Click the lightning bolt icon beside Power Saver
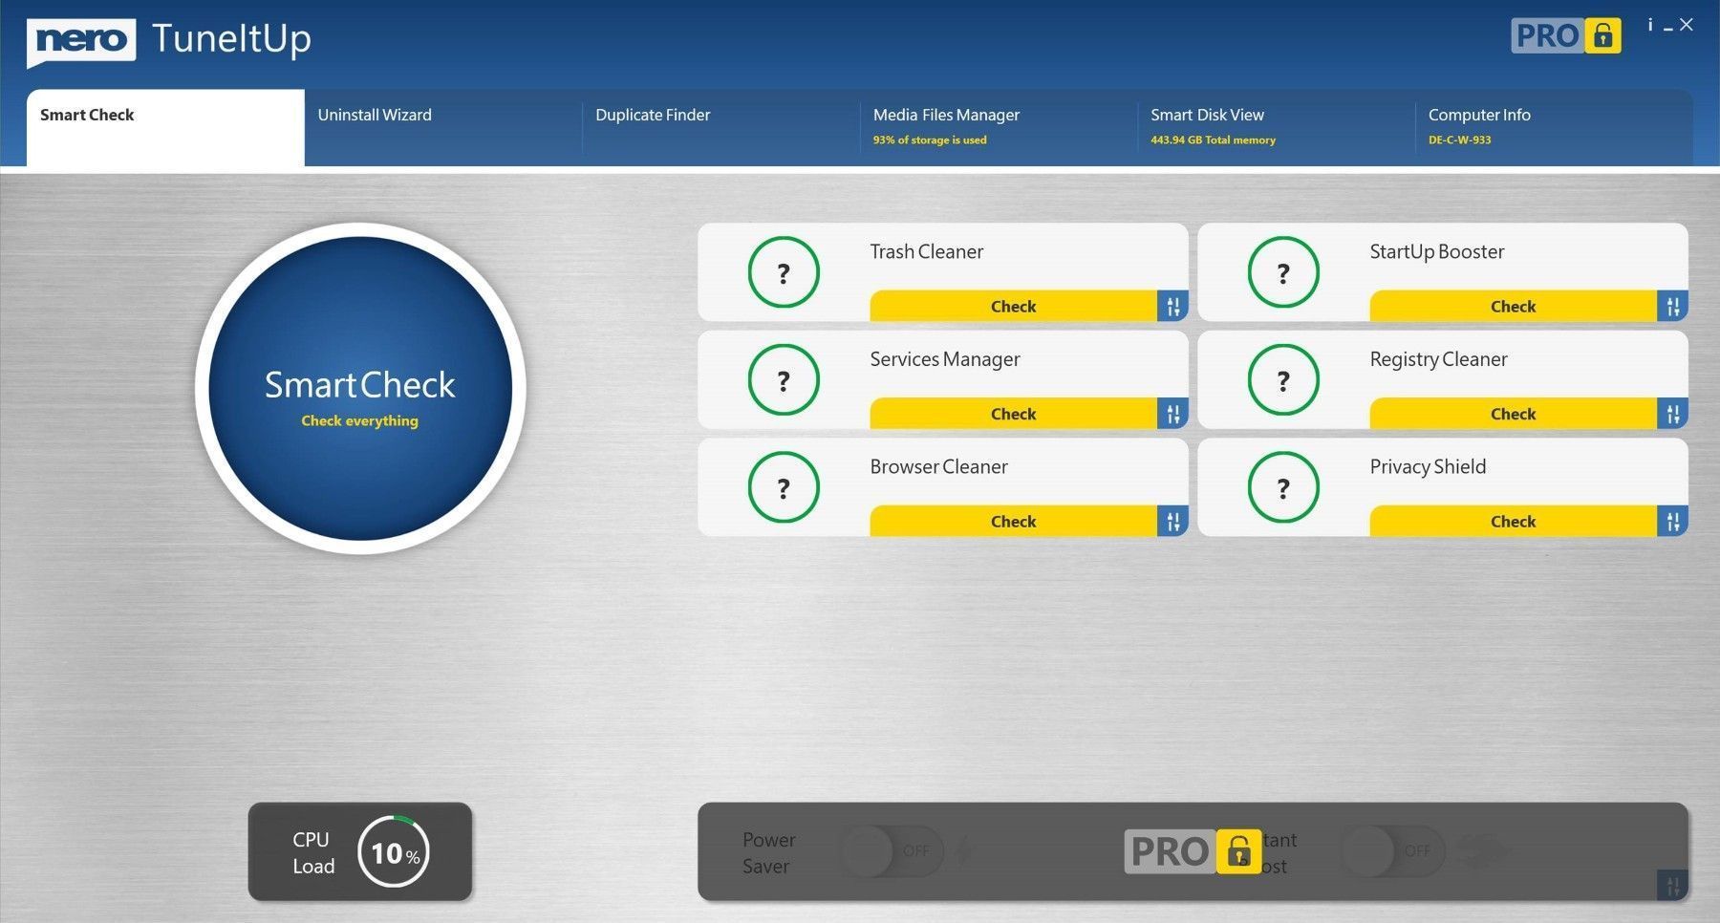This screenshot has height=923, width=1720. (x=963, y=850)
